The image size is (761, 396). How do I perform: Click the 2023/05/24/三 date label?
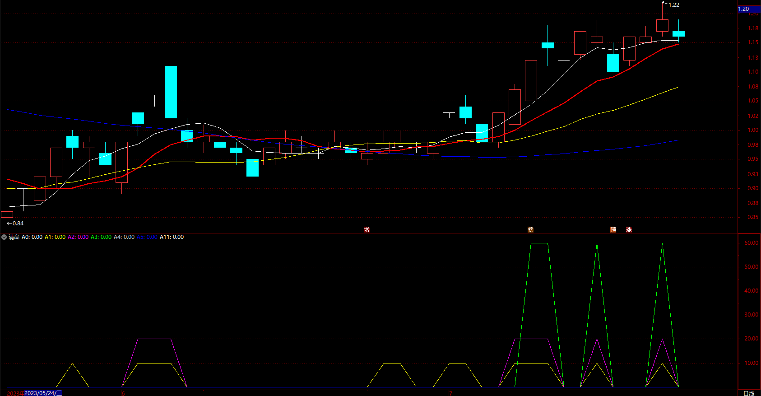(43, 393)
